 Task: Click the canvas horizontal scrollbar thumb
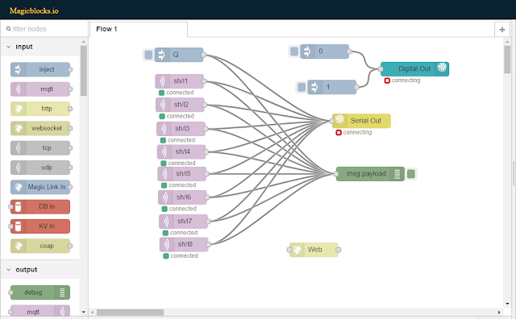(130, 312)
